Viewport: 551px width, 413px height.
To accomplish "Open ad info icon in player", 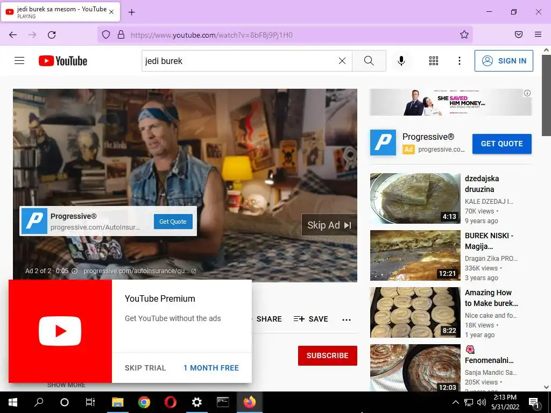I will tap(74, 271).
